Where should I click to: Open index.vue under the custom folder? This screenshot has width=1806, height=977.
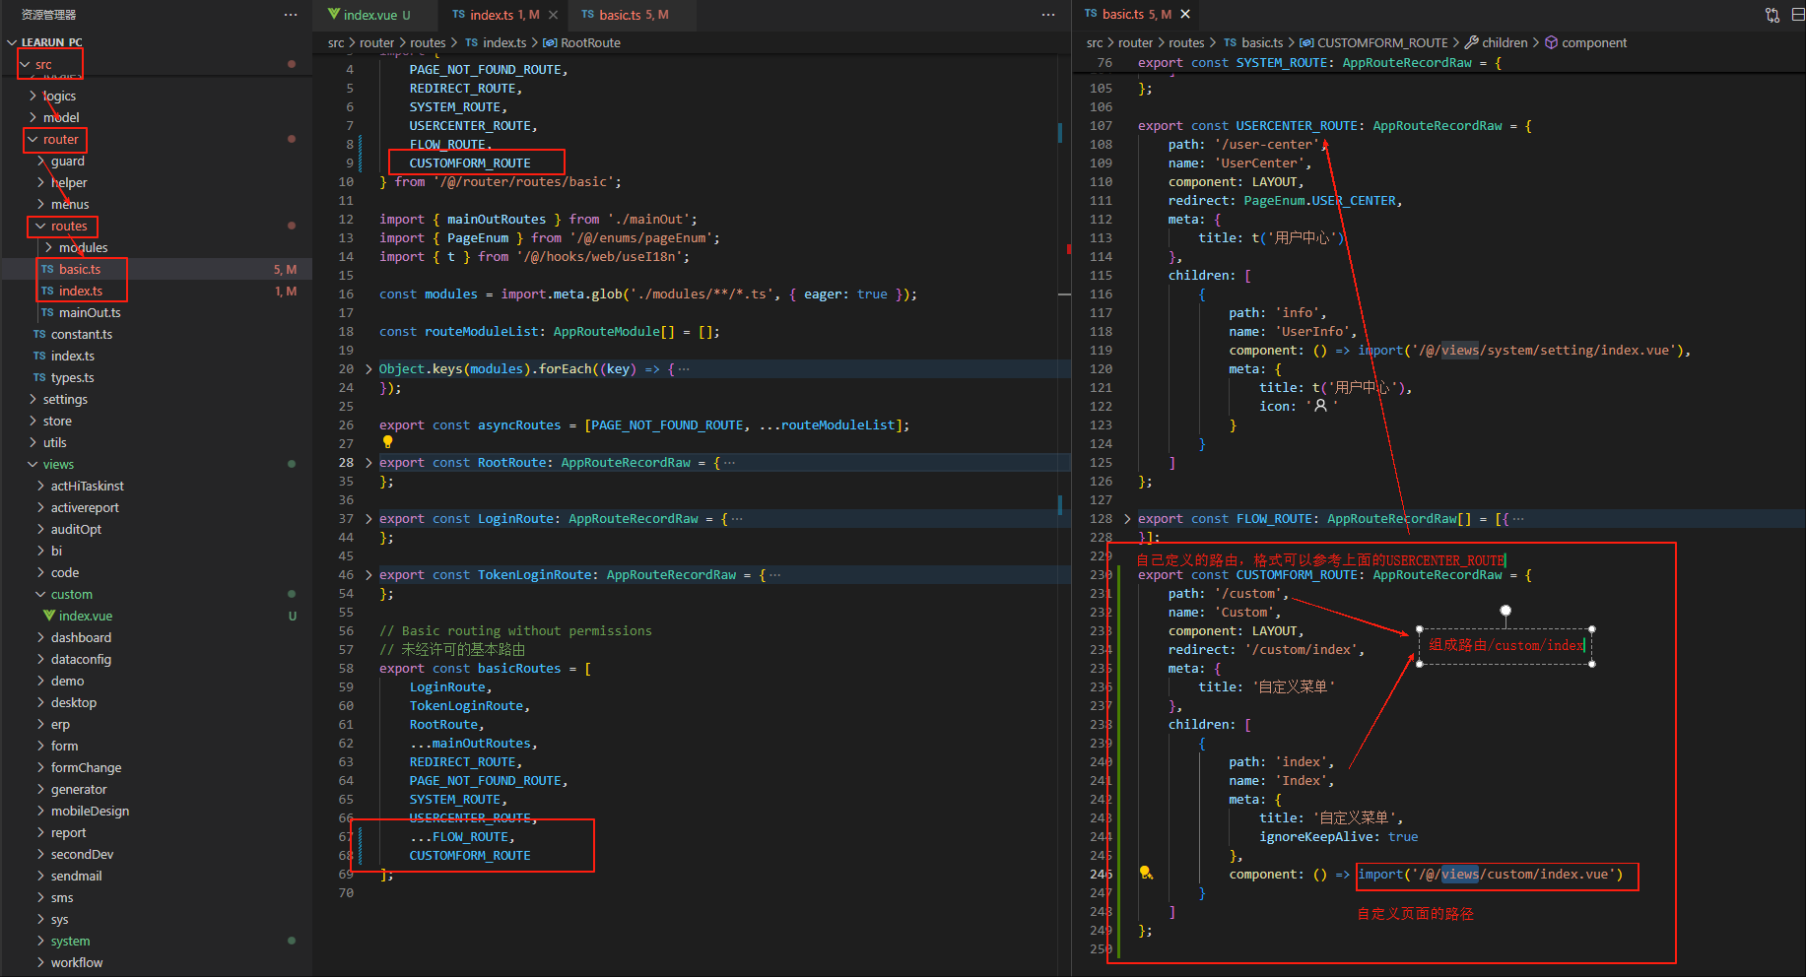point(85,617)
